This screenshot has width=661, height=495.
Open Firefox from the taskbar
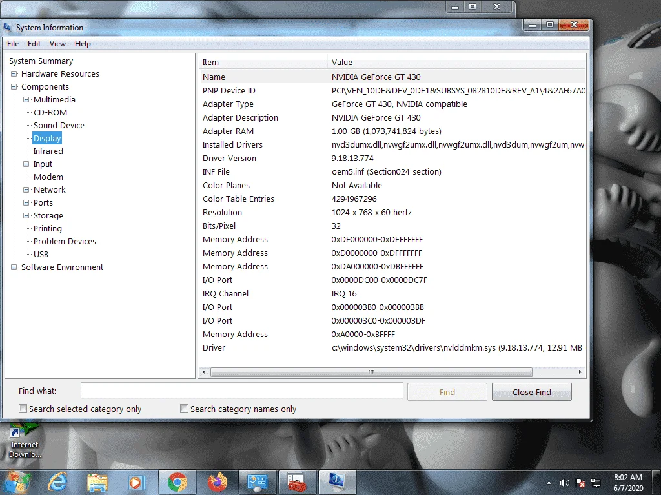[x=217, y=482]
